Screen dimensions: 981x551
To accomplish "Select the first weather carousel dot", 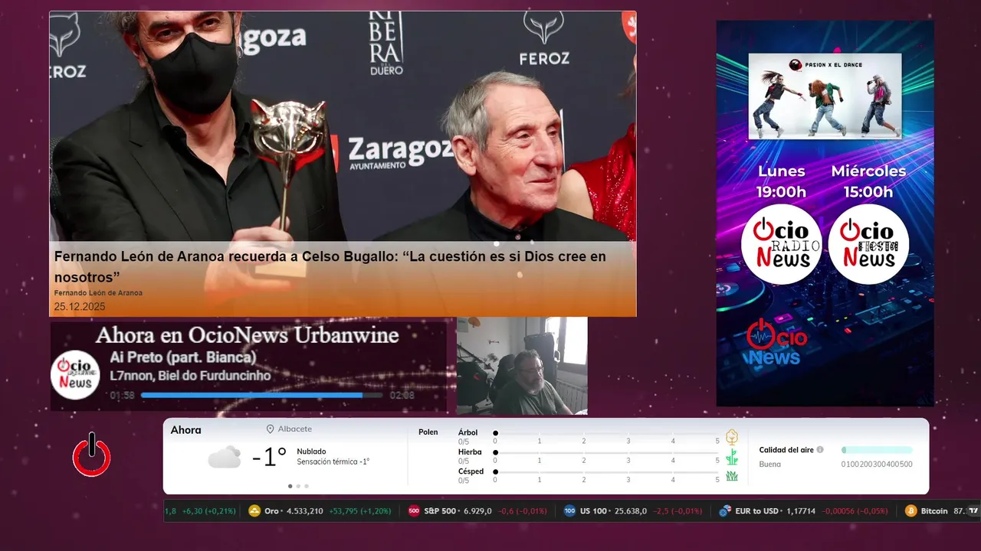I will [x=290, y=486].
